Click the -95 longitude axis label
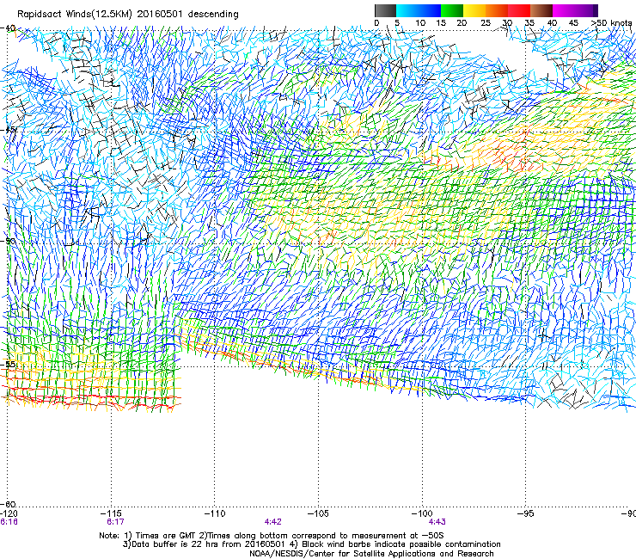 pos(526,513)
